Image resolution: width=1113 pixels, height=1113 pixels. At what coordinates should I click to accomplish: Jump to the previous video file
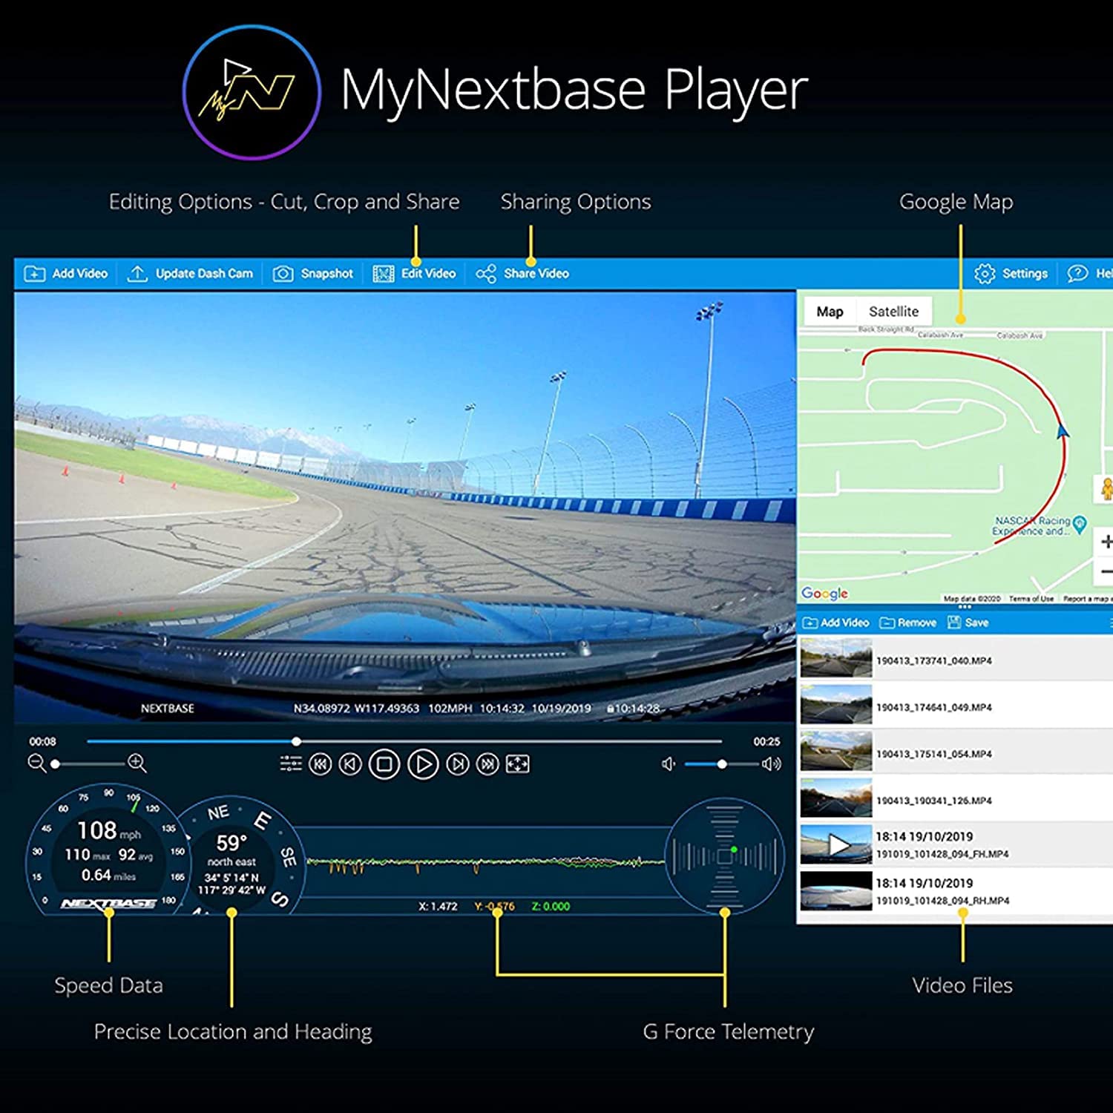(x=321, y=764)
